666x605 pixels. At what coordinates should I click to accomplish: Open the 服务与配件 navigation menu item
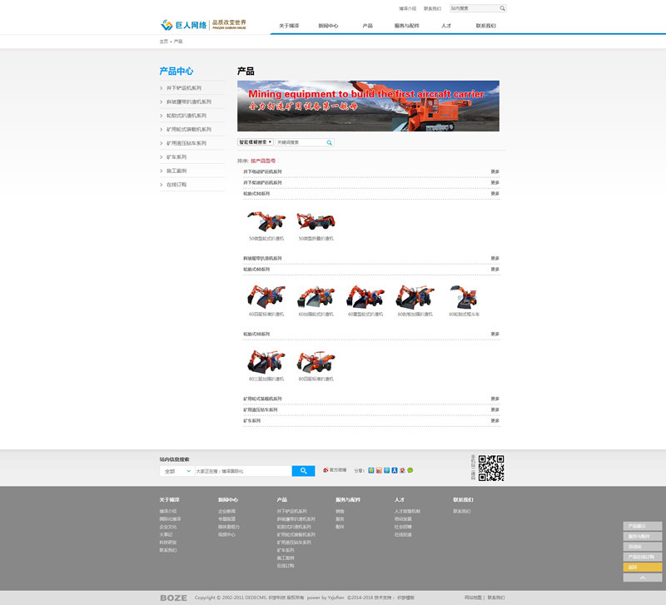(x=406, y=26)
